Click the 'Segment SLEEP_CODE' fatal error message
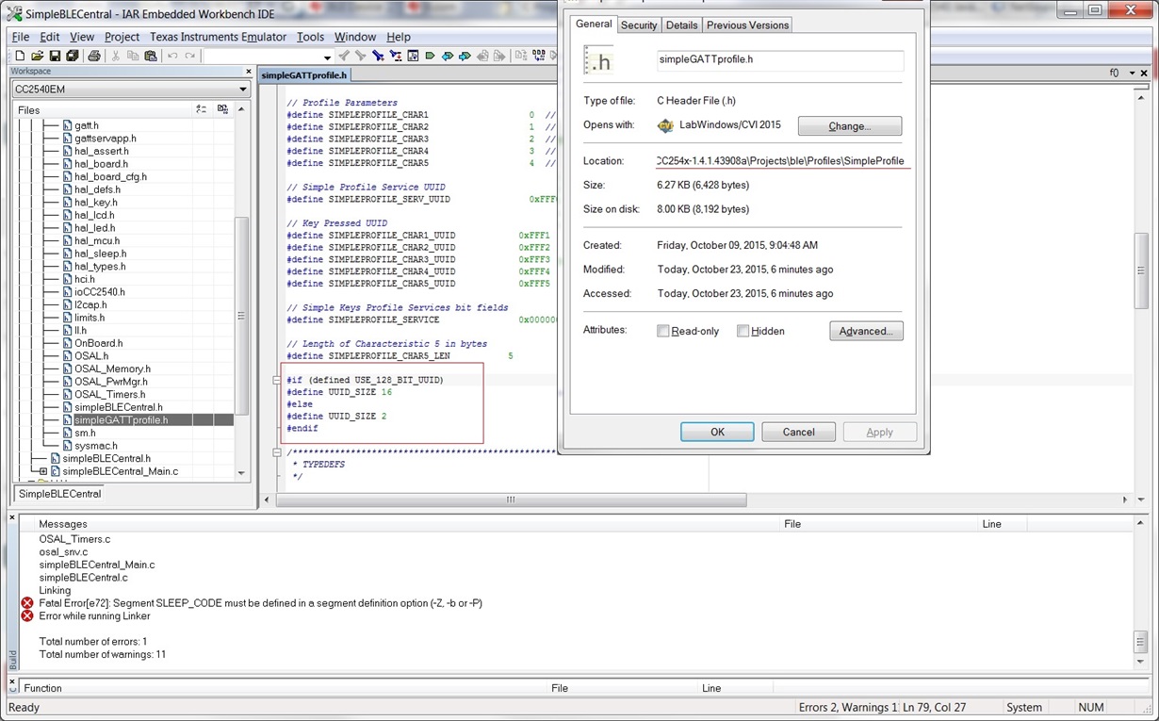Viewport: 1159px width, 721px height. click(261, 603)
